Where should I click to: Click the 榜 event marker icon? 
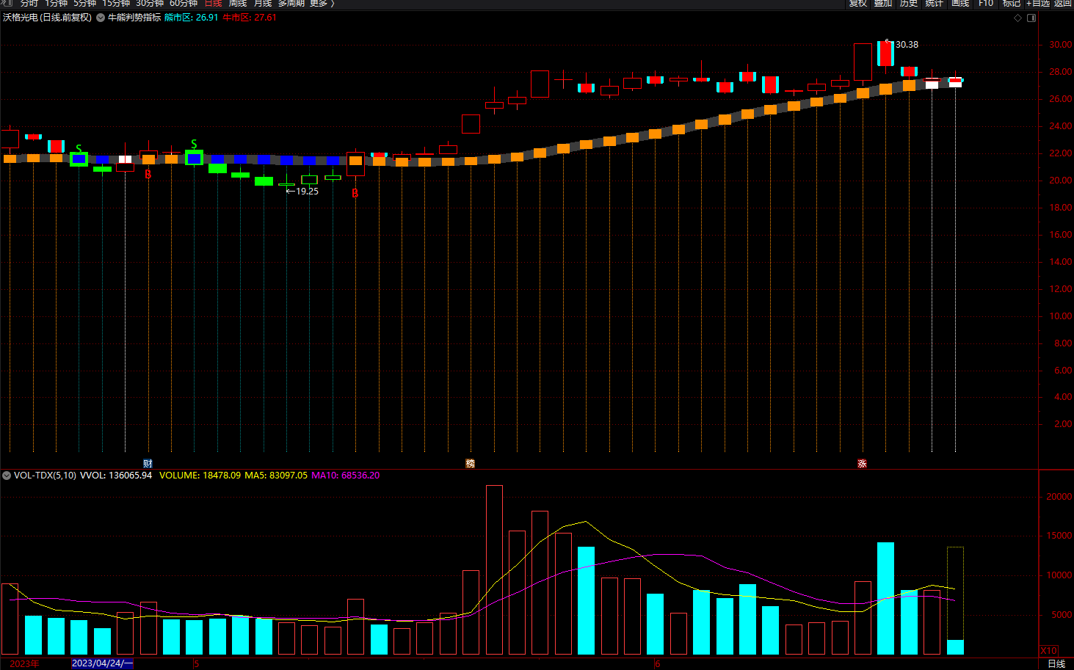(471, 464)
